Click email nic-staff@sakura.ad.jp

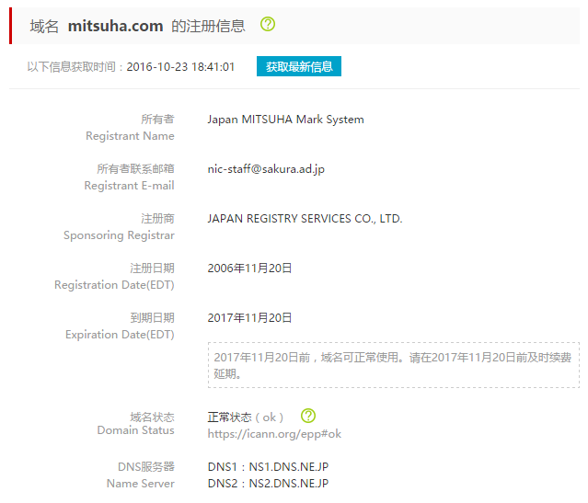266,169
